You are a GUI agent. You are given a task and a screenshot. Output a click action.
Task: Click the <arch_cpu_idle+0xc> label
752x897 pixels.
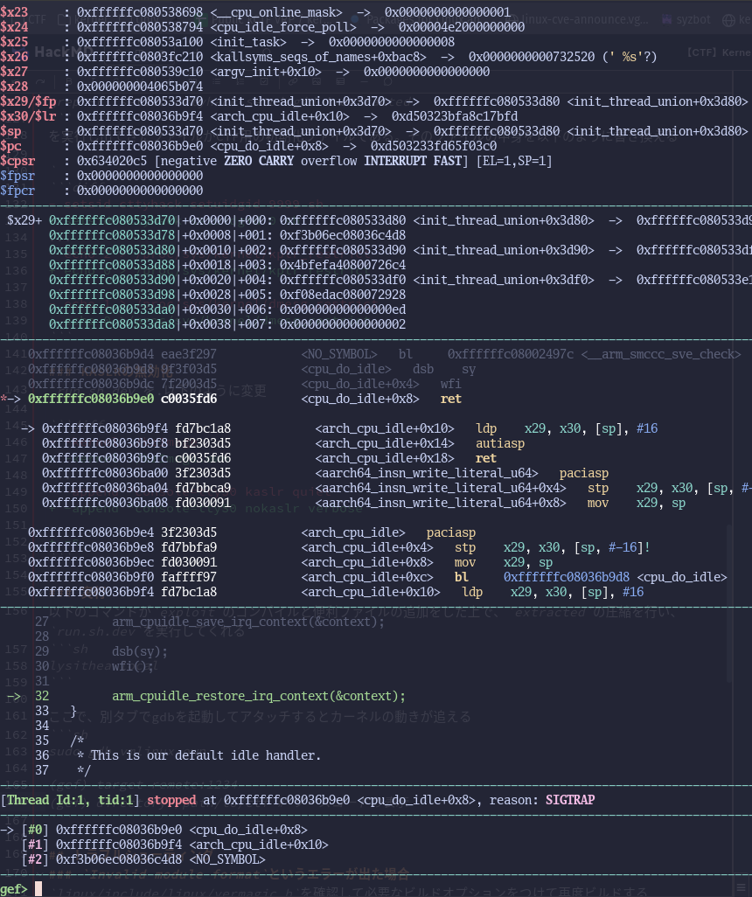click(x=367, y=577)
